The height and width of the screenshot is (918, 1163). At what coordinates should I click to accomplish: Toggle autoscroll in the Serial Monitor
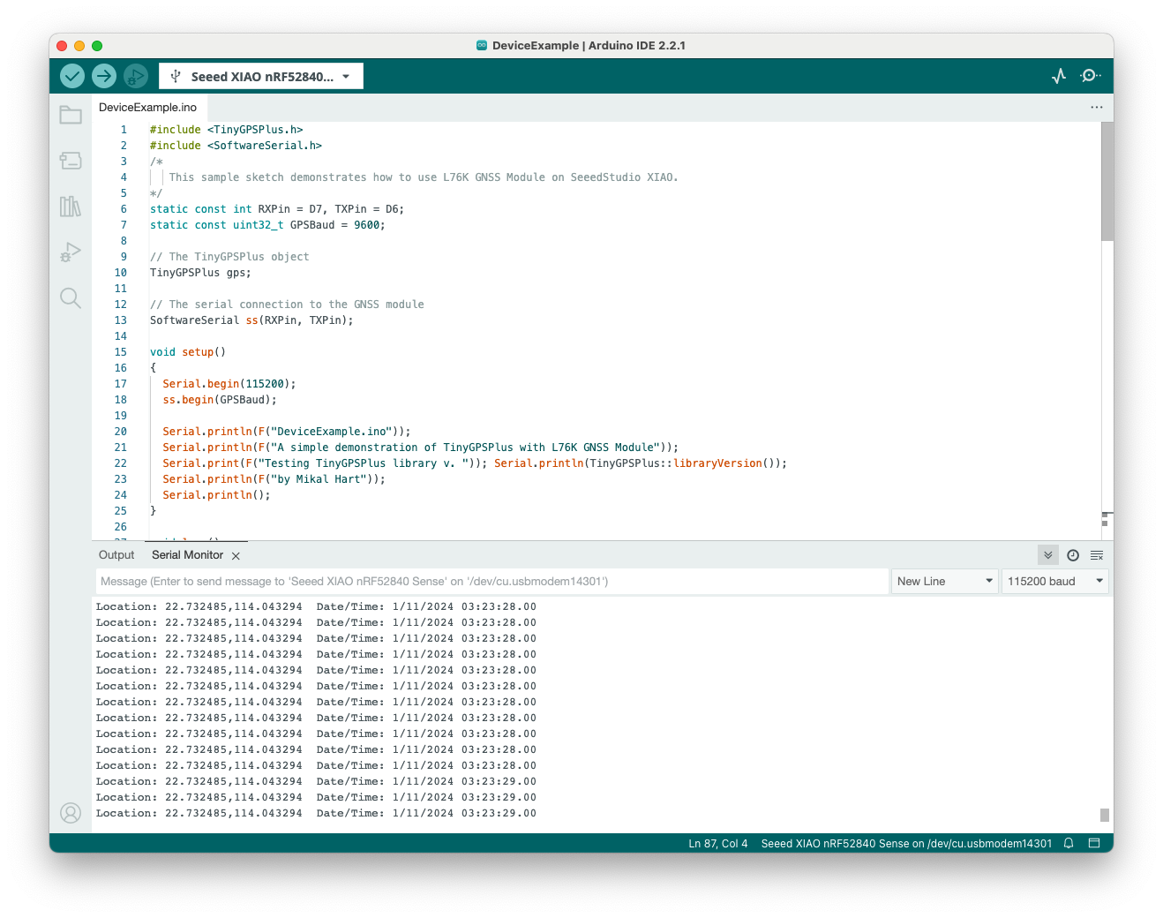pos(1048,555)
